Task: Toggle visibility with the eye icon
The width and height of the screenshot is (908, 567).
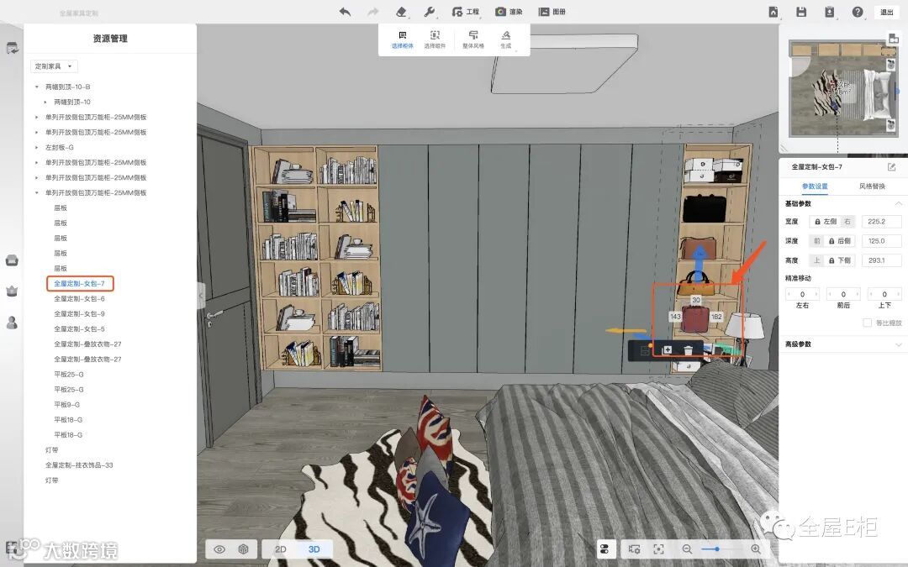Action: point(219,549)
